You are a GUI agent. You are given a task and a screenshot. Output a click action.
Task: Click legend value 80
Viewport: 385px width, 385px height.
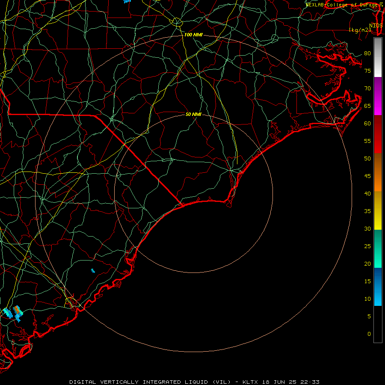367,53
